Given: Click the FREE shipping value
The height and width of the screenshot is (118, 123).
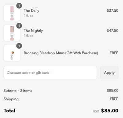Looking at the screenshot, I should [114, 99].
